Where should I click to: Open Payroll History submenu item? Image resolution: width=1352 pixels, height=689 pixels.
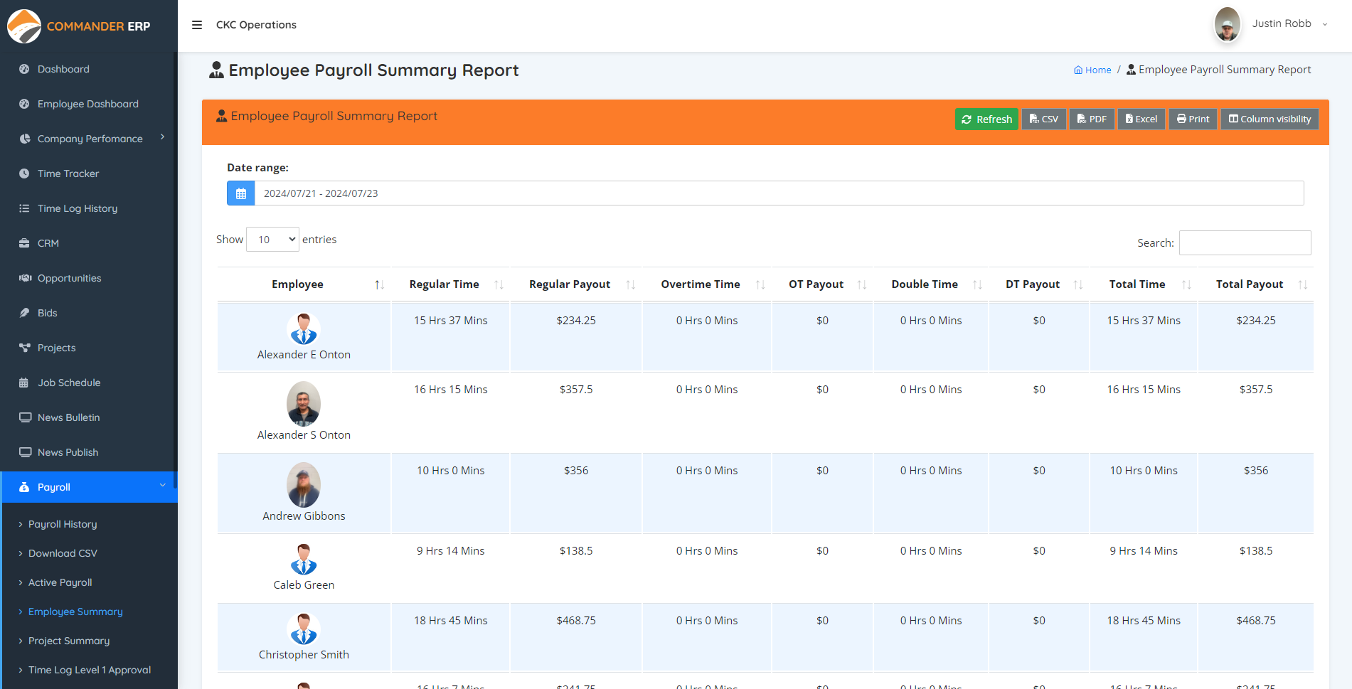coord(63,524)
